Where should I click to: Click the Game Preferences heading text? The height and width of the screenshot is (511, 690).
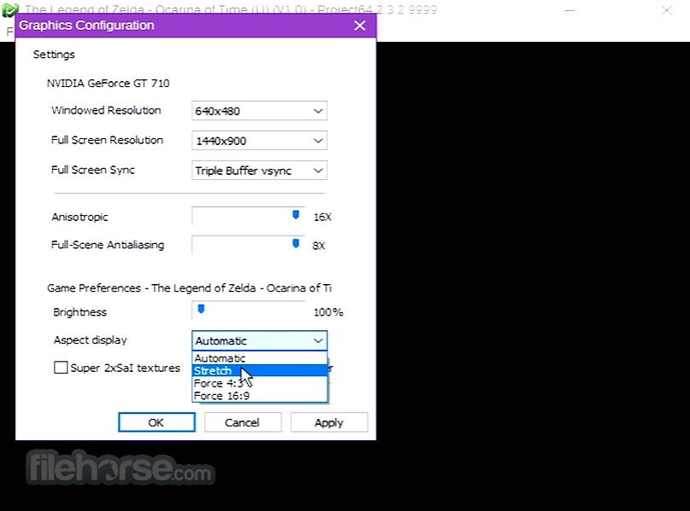coord(190,288)
